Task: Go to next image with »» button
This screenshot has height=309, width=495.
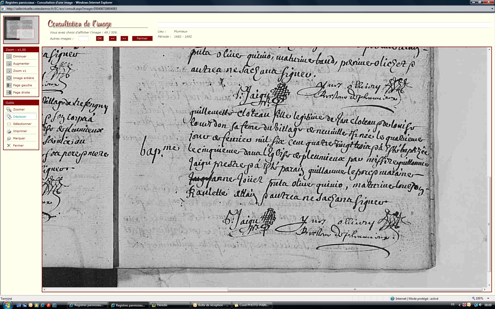Action: point(124,38)
